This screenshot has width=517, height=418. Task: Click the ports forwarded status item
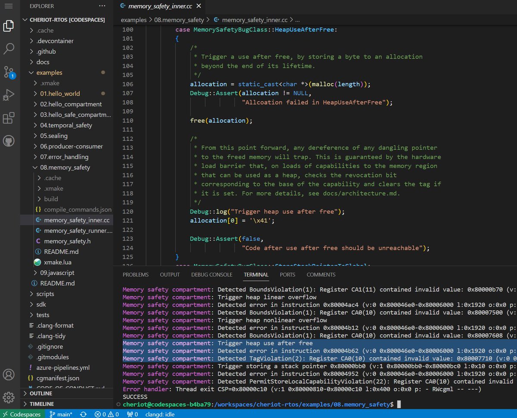(132, 414)
